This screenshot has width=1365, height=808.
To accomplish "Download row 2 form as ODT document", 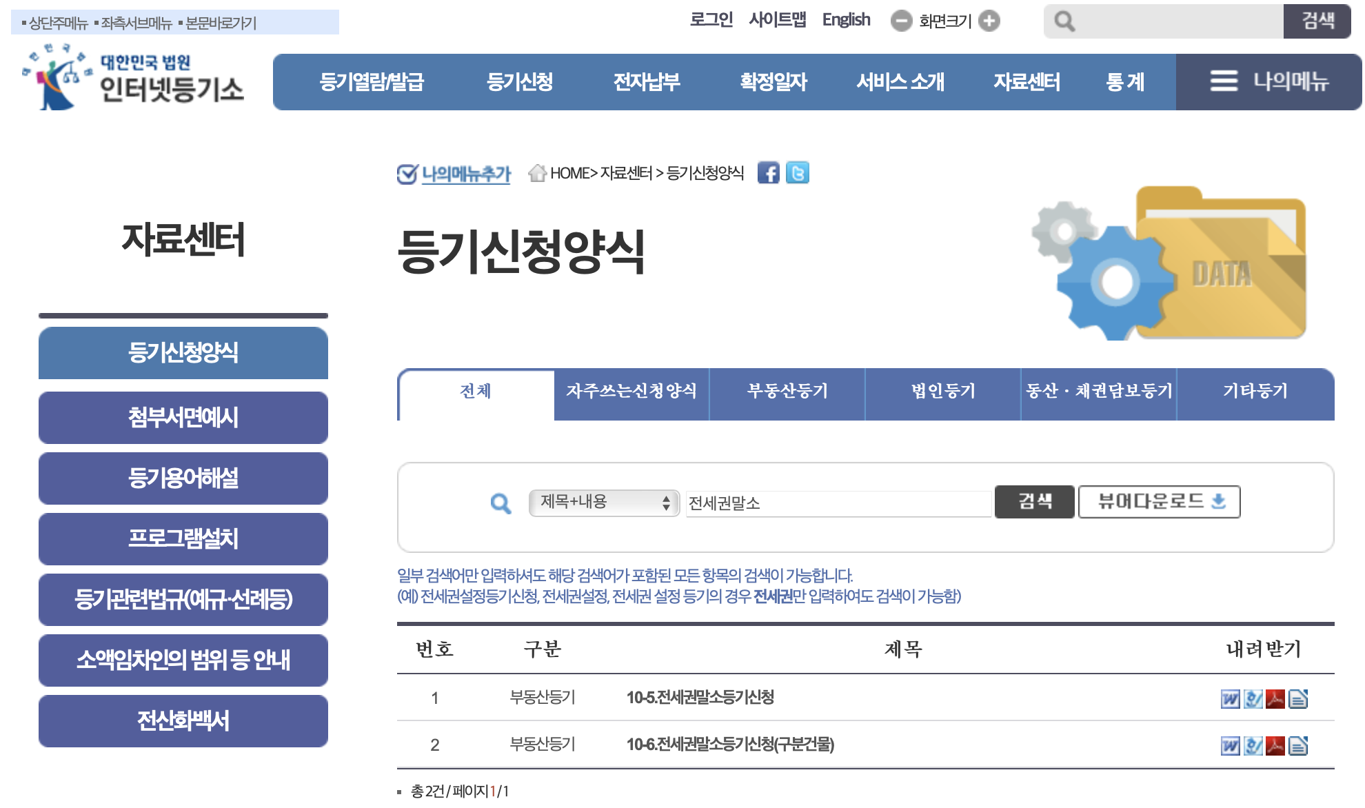I will pos(1298,746).
